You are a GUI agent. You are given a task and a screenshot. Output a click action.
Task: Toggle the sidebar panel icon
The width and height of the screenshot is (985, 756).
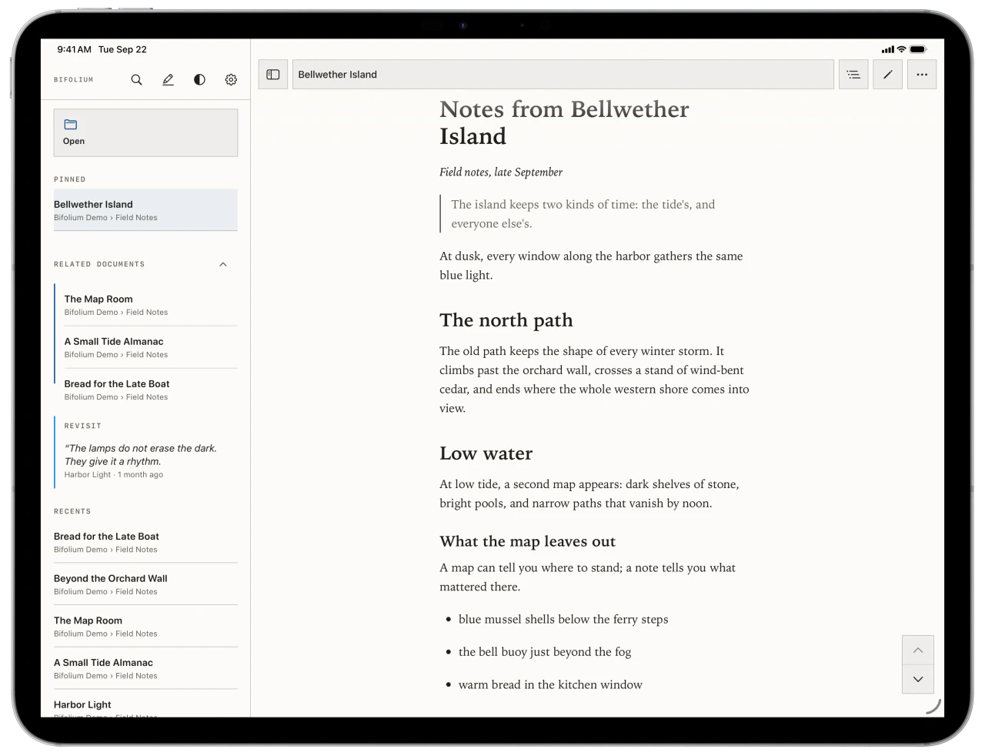pos(273,75)
